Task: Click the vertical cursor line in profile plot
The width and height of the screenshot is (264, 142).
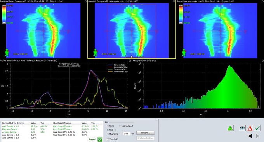Action: [x=69, y=87]
